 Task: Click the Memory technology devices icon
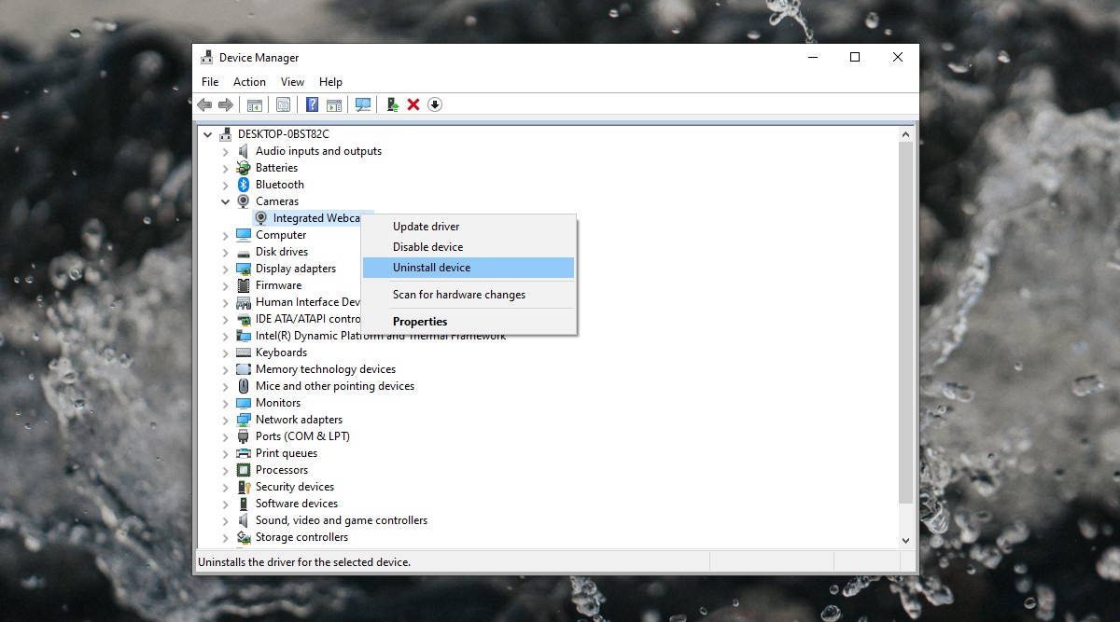[x=244, y=369]
